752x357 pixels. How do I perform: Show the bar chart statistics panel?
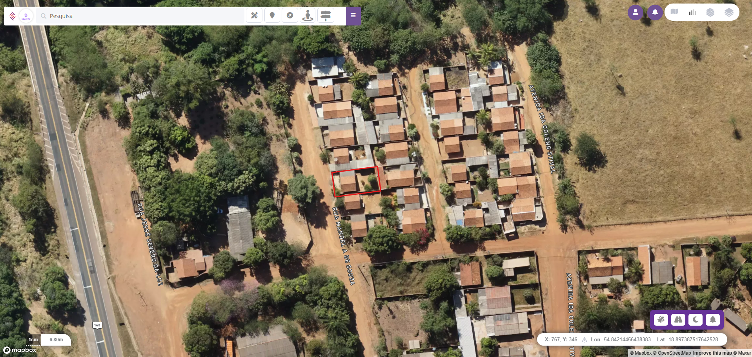coord(692,12)
